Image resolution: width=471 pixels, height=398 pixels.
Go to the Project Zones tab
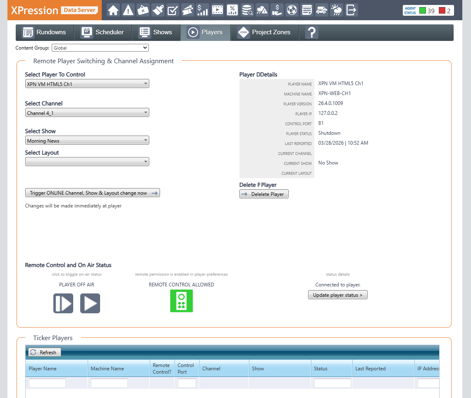(265, 32)
